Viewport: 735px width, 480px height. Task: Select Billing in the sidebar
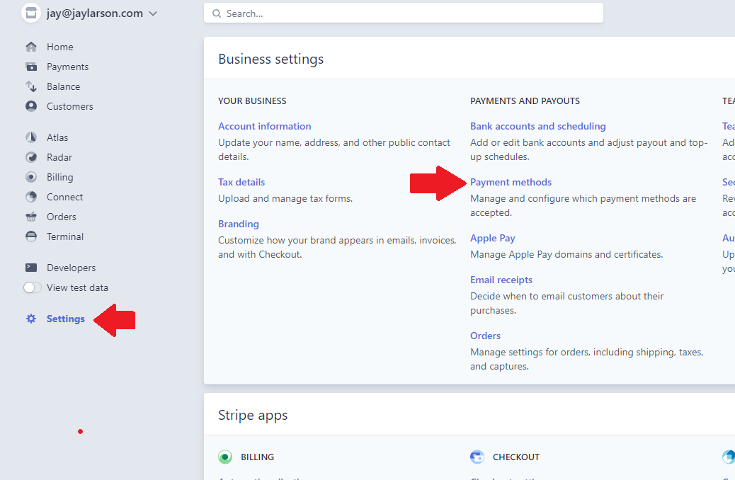pyautogui.click(x=60, y=177)
